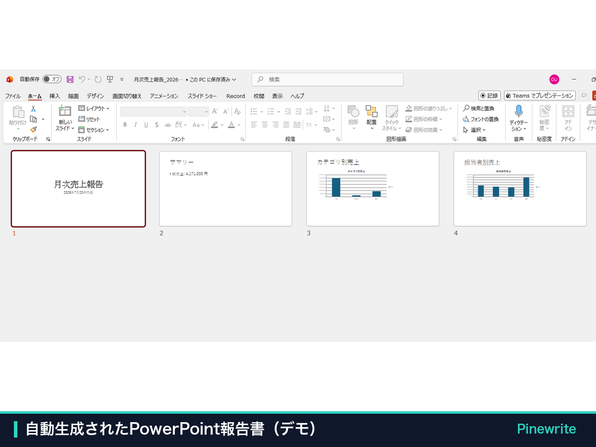Toggle bold formatting (B)
The height and width of the screenshot is (447, 596).
125,125
